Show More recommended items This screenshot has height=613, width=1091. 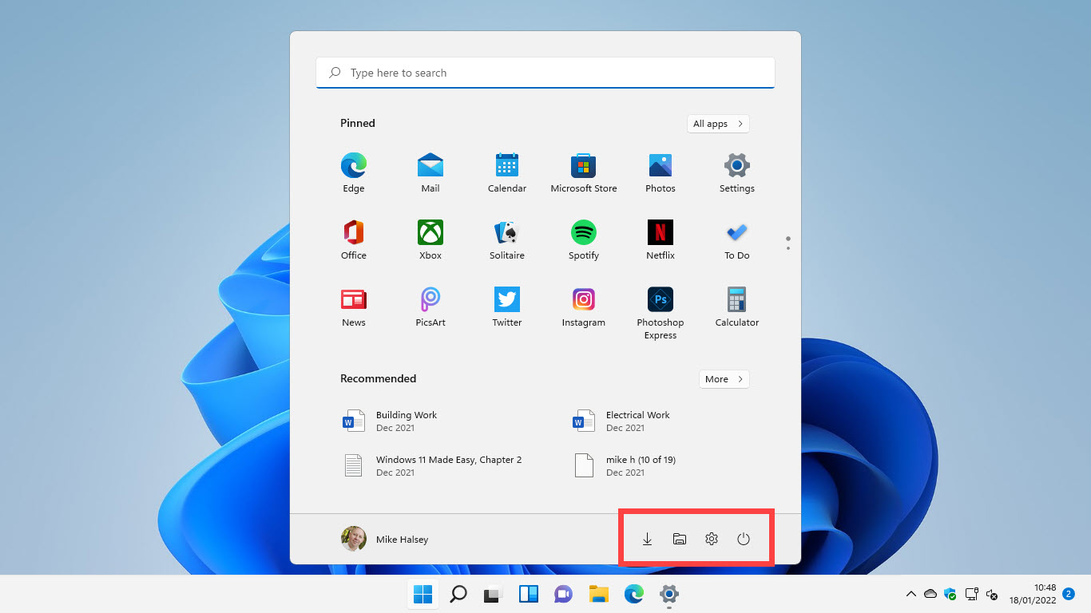pyautogui.click(x=724, y=379)
